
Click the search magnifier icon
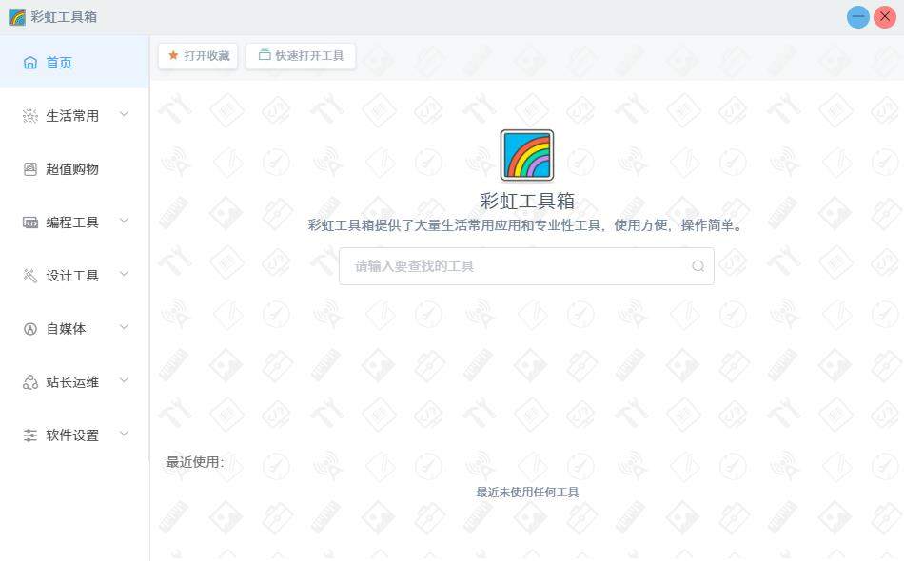698,266
